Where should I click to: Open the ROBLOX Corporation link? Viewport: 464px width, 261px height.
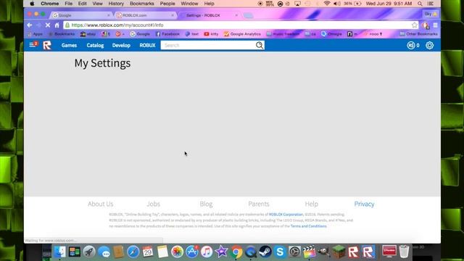(286, 215)
